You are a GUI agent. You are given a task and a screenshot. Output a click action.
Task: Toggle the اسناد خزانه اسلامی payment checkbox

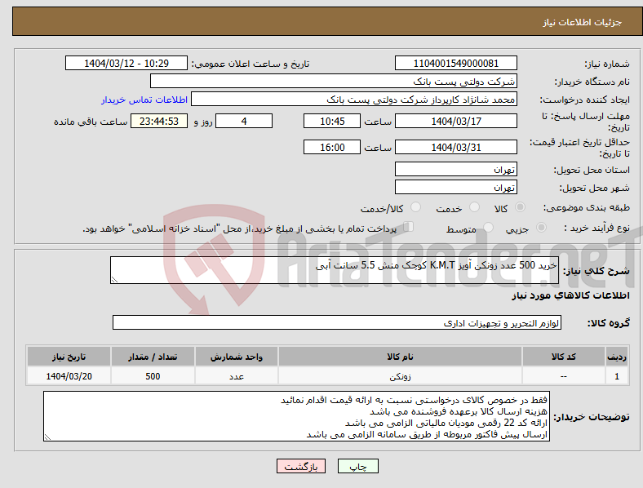[x=409, y=227]
